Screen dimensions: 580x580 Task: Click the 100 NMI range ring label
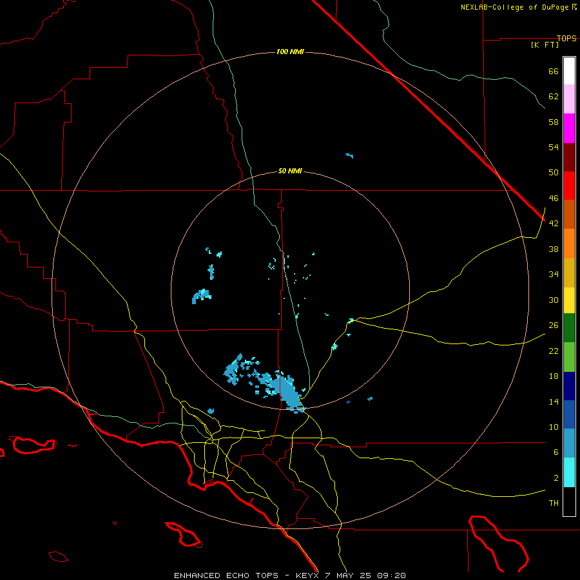pyautogui.click(x=290, y=52)
